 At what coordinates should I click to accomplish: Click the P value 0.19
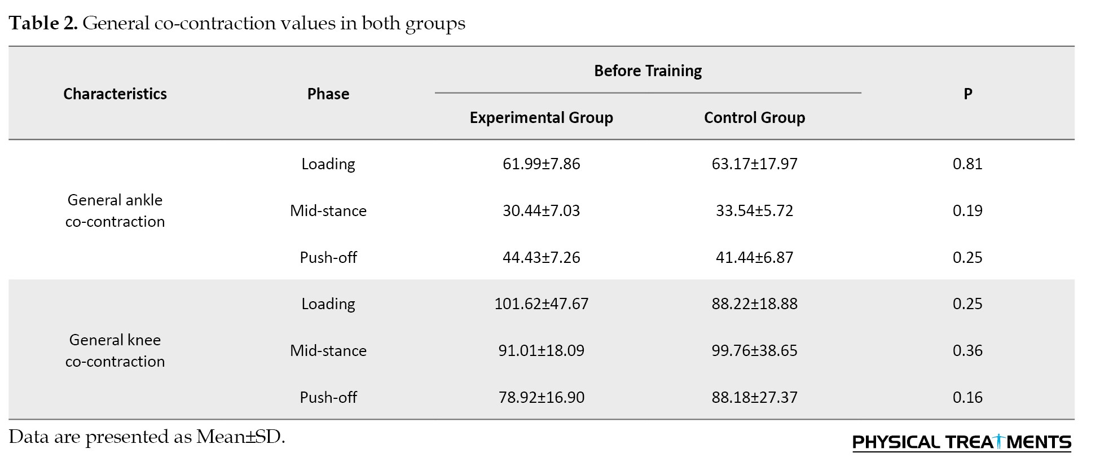tap(967, 210)
